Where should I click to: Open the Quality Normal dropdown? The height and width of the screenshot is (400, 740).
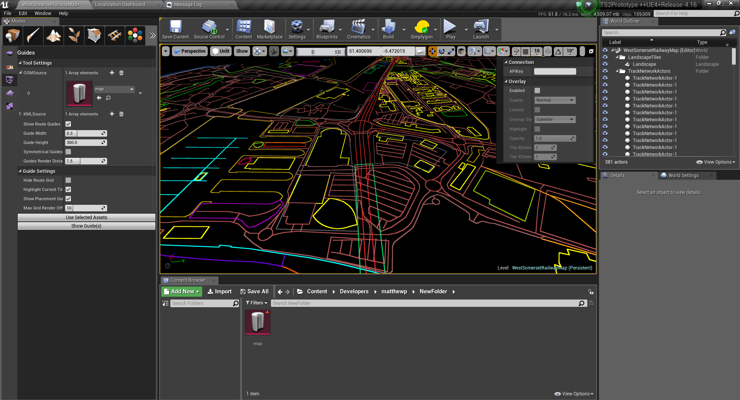pos(555,100)
